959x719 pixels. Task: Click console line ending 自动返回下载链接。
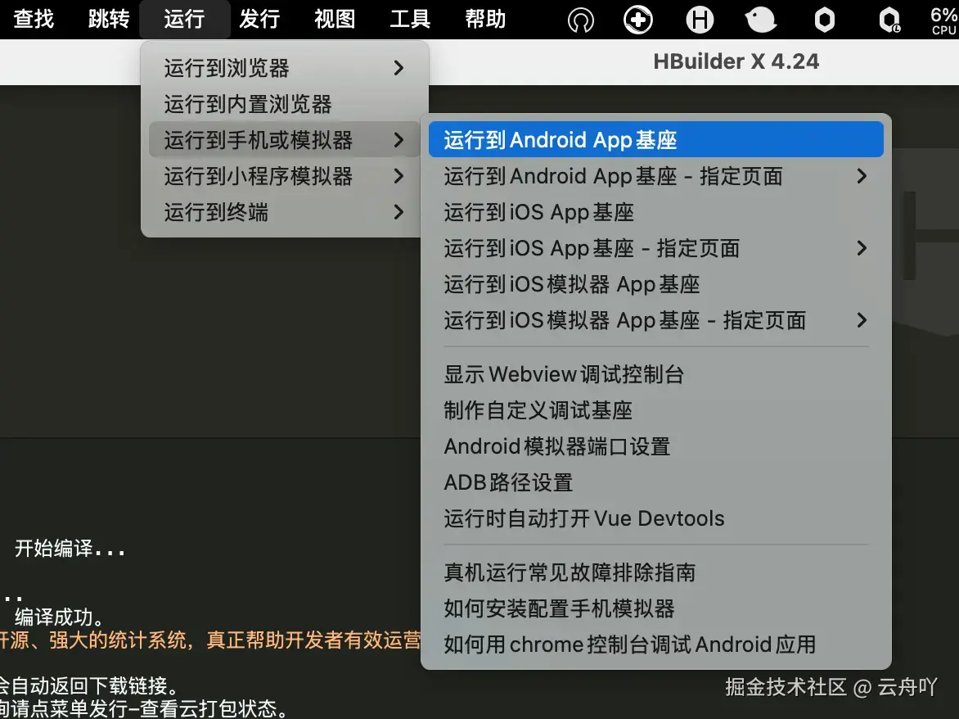tap(88, 685)
